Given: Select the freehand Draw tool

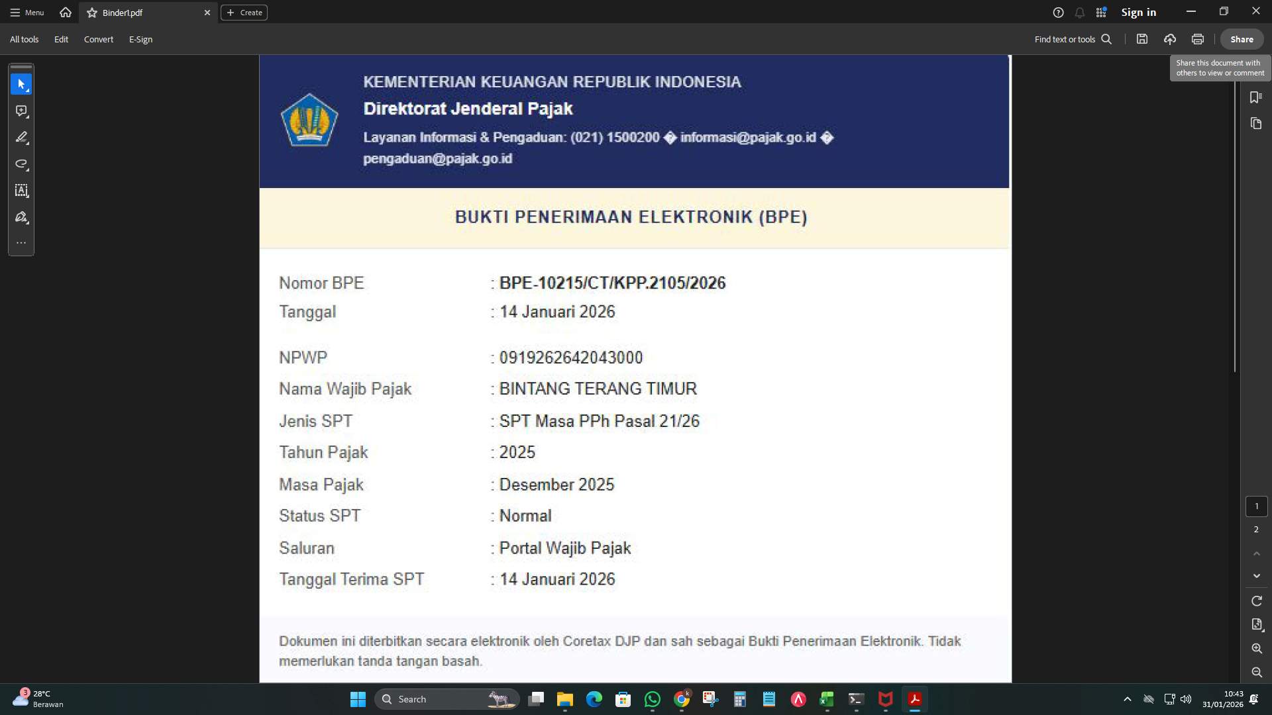Looking at the screenshot, I should pos(21,165).
